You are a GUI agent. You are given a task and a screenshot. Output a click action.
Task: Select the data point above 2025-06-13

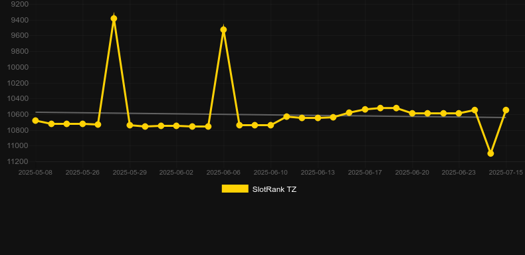318,118
